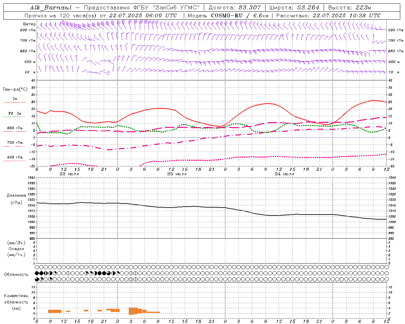Click the red legend line under 2м
This screenshot has height=324, width=405.
coord(15,103)
